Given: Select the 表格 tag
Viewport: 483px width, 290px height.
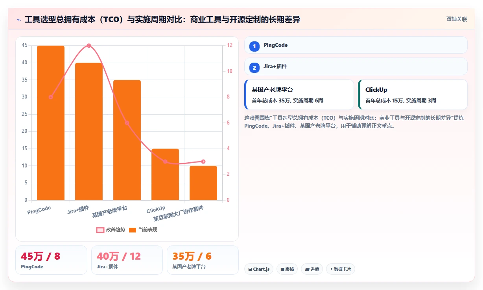Looking at the screenshot, I should coord(287,269).
